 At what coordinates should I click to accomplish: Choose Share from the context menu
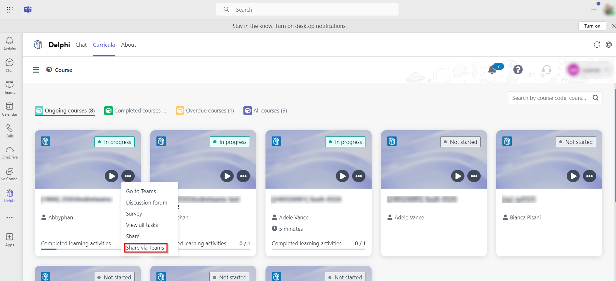pos(133,236)
